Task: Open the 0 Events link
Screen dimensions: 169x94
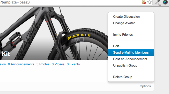Action: click(x=73, y=64)
